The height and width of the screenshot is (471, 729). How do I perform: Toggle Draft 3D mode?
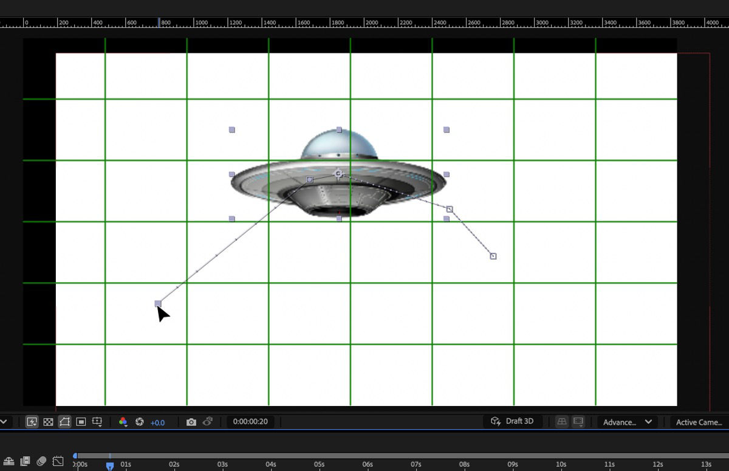click(x=512, y=421)
